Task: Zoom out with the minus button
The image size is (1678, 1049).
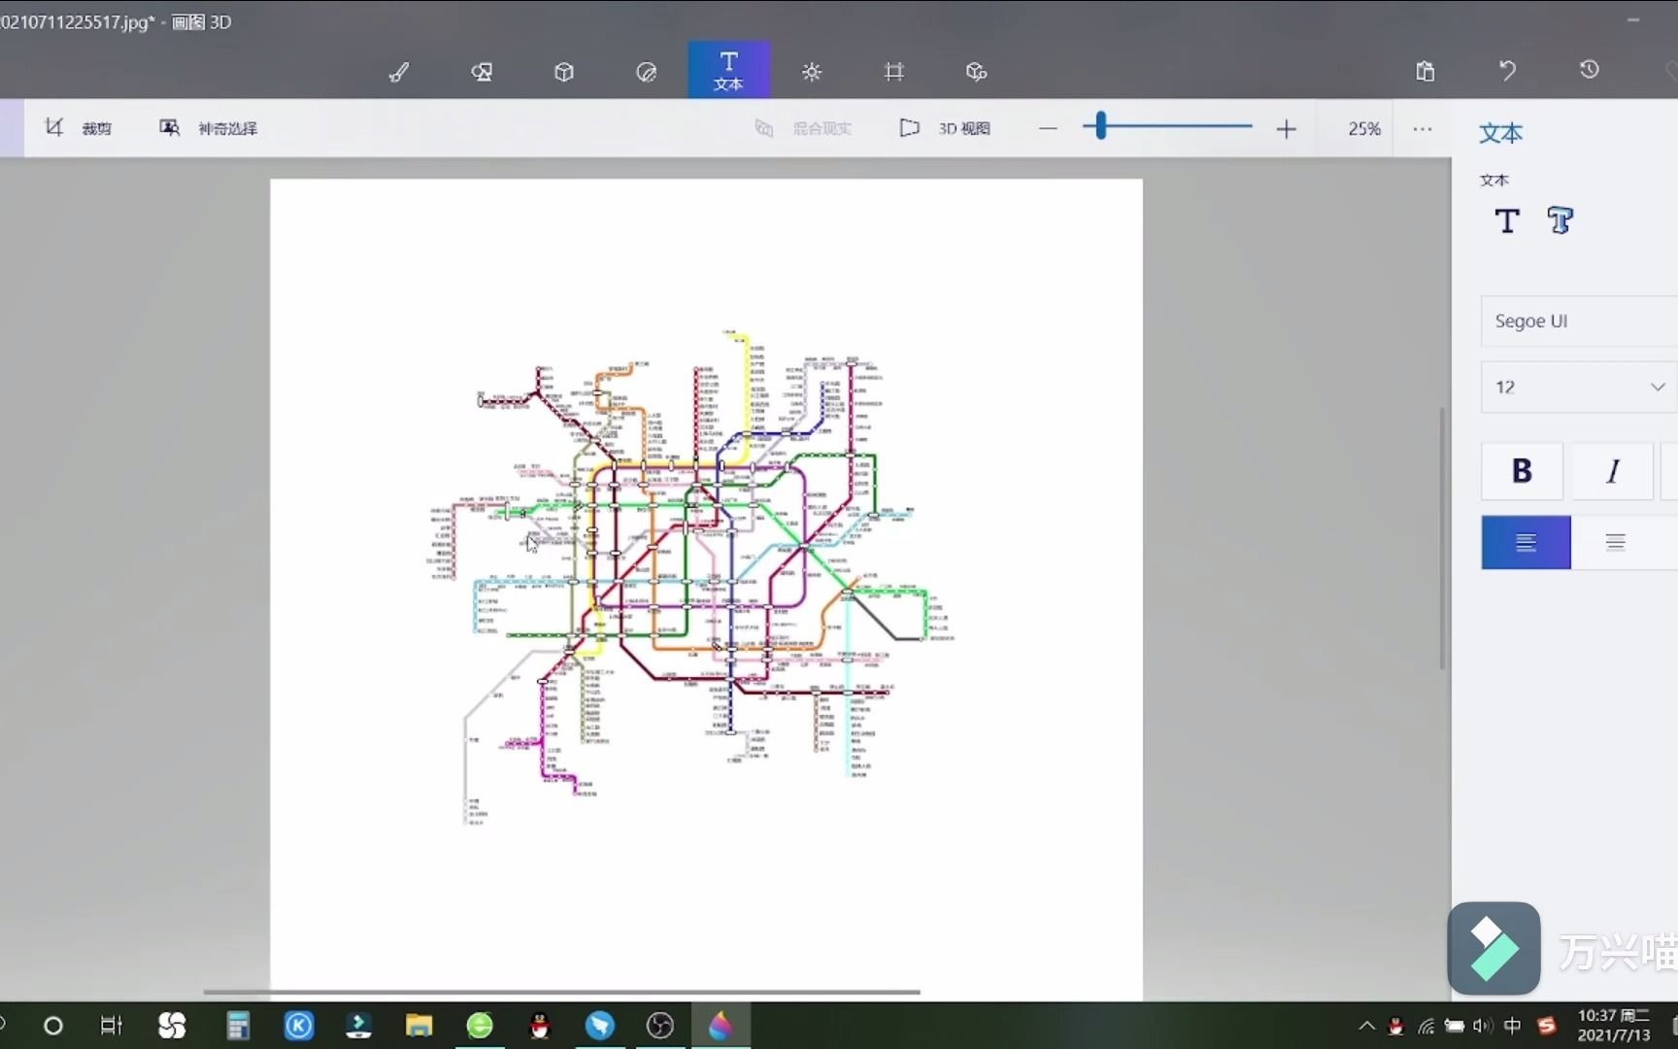Action: 1048,128
